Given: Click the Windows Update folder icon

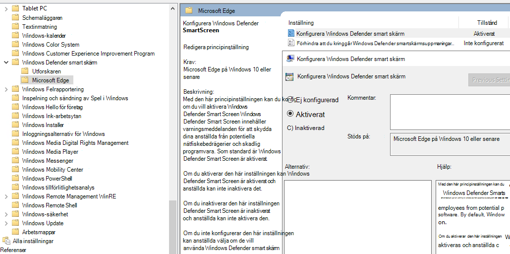Looking at the screenshot, I should click(15, 223).
